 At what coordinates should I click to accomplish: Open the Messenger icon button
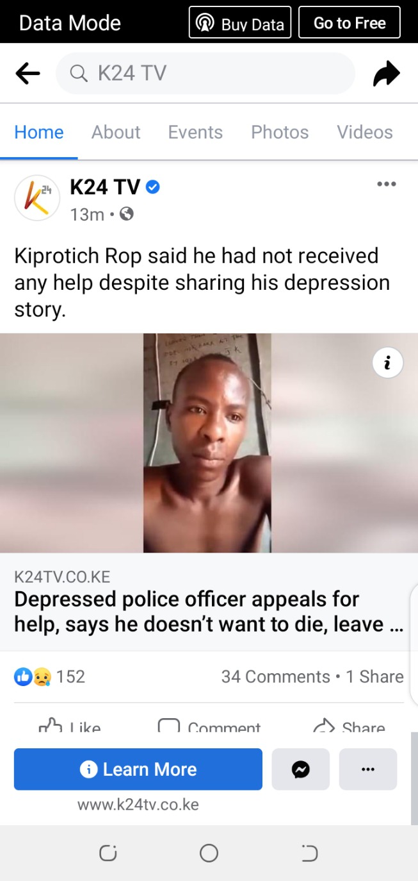pos(301,769)
